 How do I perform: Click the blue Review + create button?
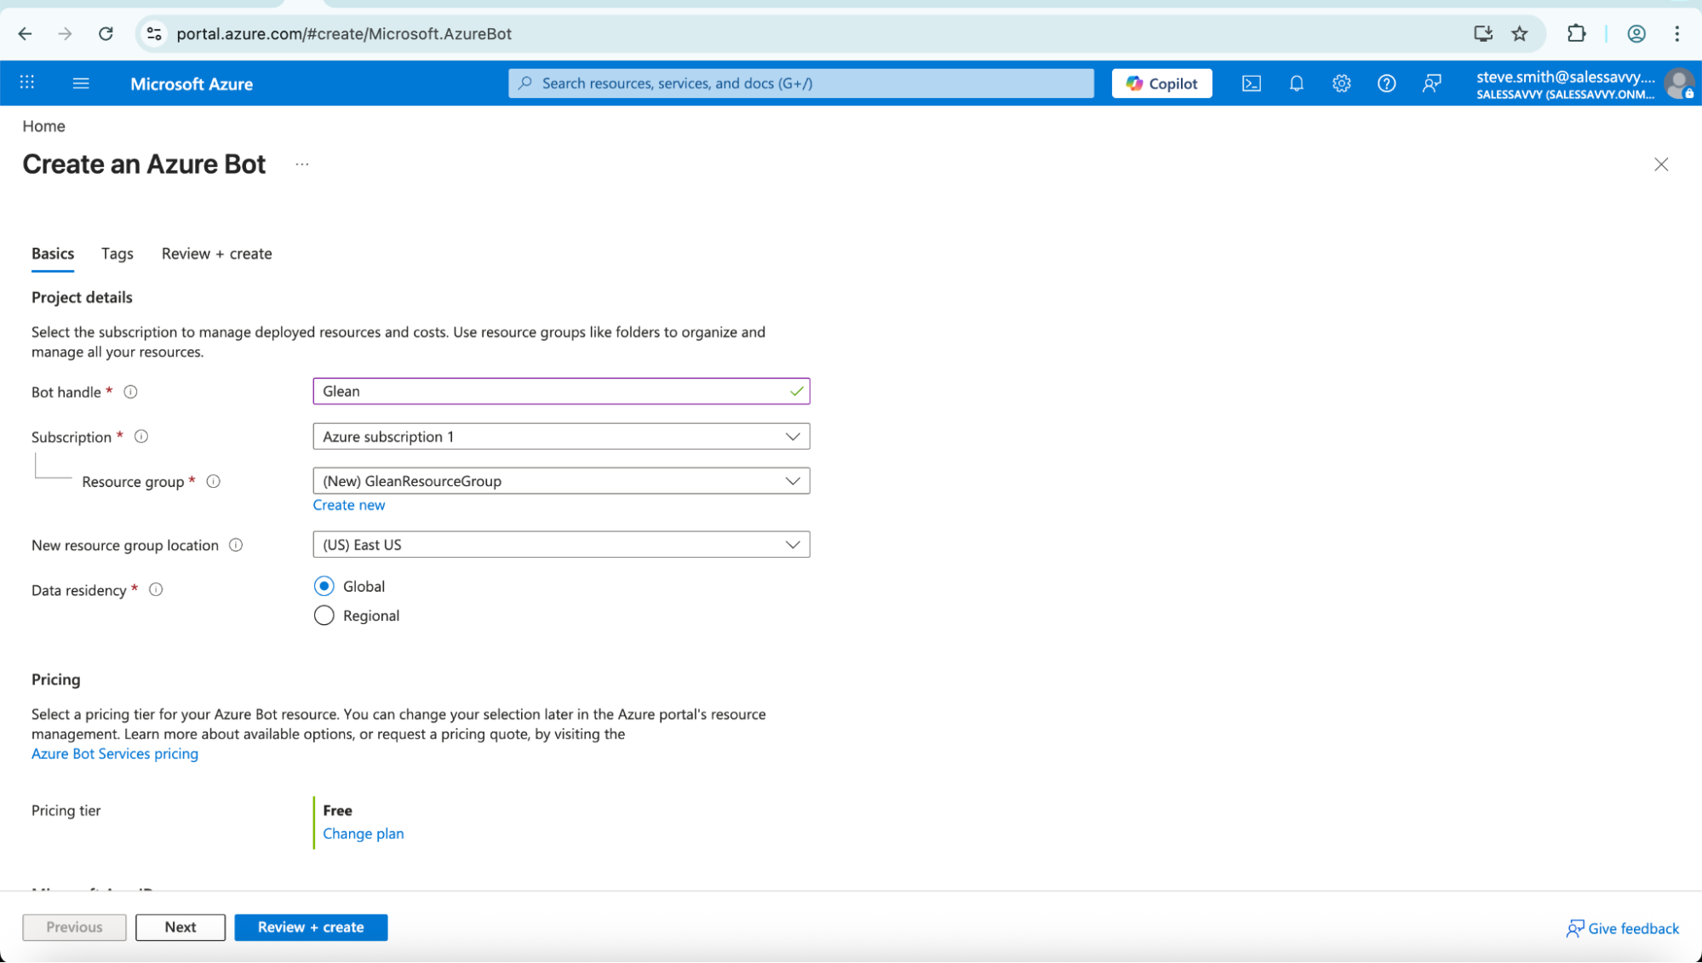point(311,927)
